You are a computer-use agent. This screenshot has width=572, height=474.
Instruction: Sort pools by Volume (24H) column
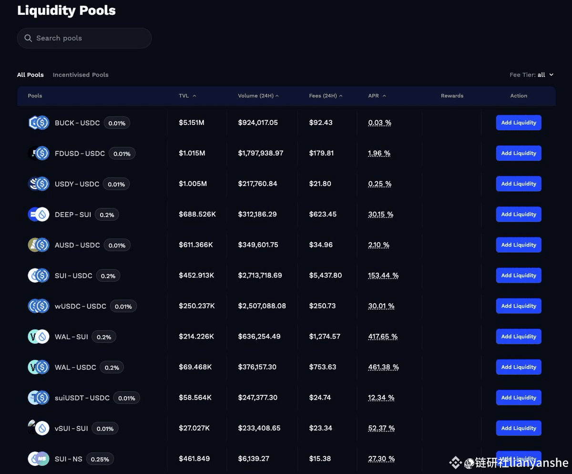pos(258,96)
